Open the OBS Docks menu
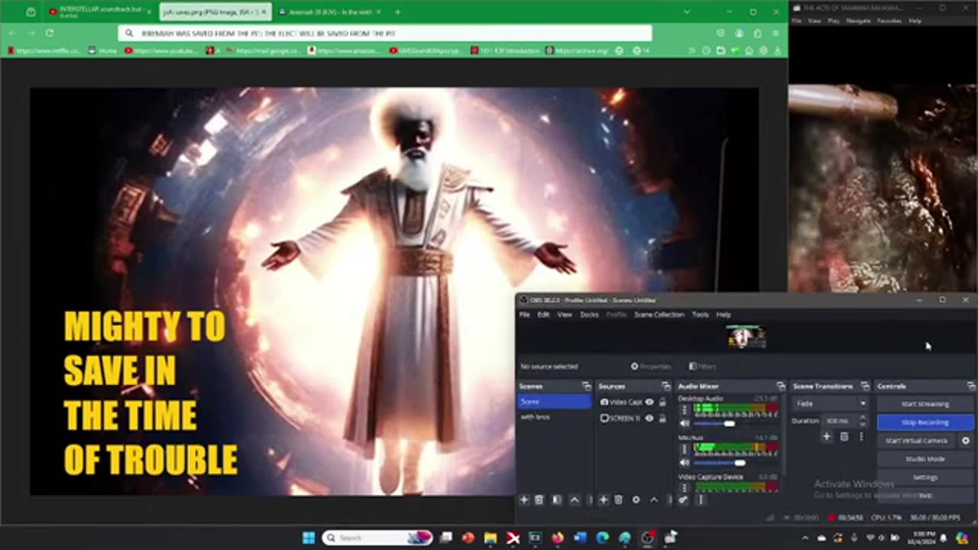The width and height of the screenshot is (978, 550). 589,315
